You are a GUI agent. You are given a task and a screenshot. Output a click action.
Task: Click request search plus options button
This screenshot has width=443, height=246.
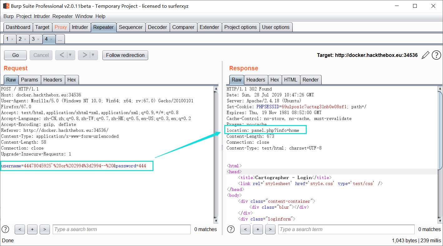pos(32,229)
